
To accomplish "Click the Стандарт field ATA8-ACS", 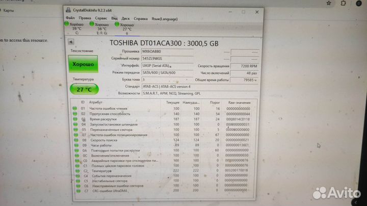I will pos(200,87).
